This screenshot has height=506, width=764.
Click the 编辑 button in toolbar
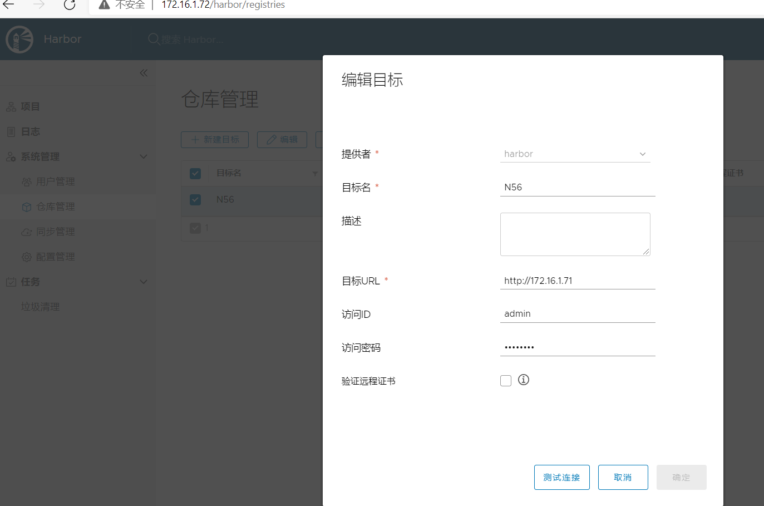[282, 140]
